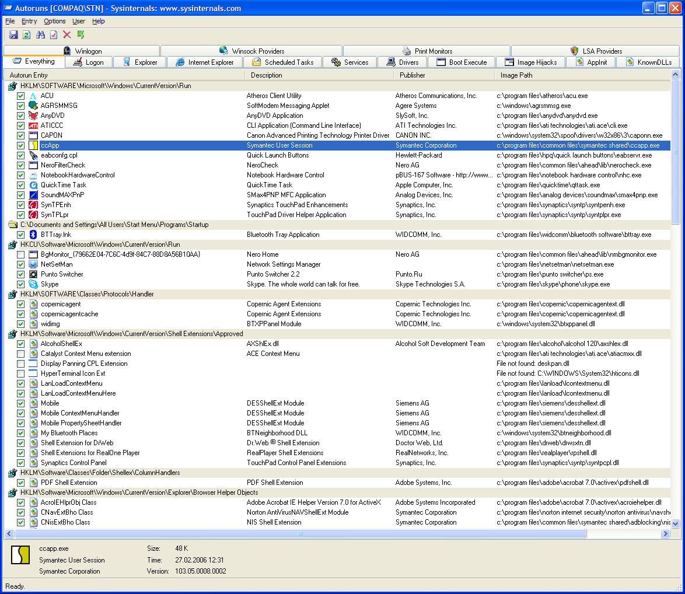
Task: Disable the ccApp entry checkbox
Action: point(20,145)
